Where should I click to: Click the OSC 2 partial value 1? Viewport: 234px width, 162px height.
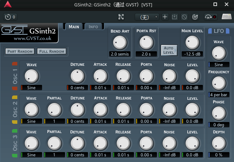coord(54,121)
